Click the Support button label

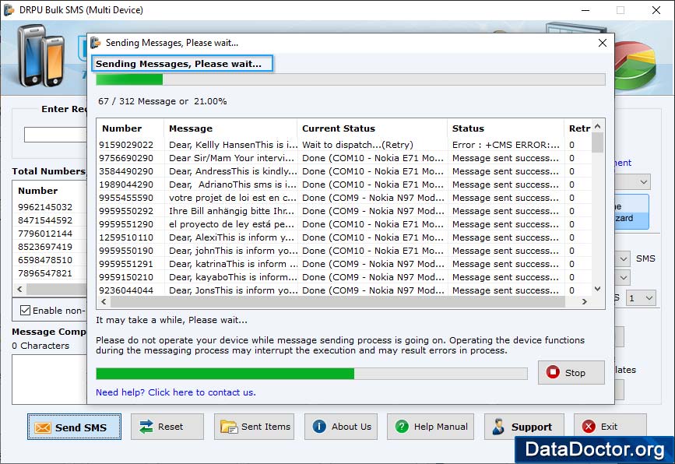[532, 427]
